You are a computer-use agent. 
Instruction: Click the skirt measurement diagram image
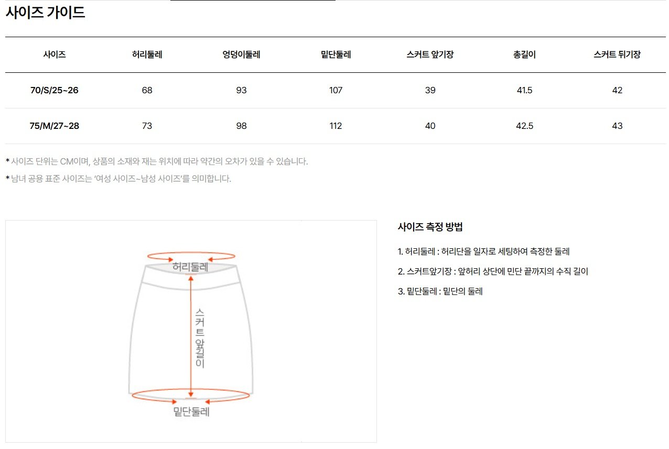pos(191,331)
